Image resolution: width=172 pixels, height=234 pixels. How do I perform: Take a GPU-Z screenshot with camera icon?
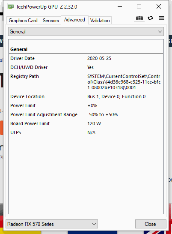click(139, 18)
